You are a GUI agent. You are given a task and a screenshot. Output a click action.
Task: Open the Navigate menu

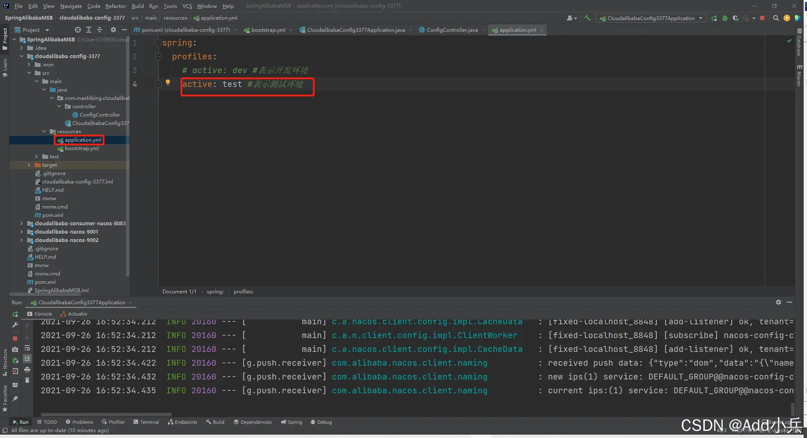(71, 6)
